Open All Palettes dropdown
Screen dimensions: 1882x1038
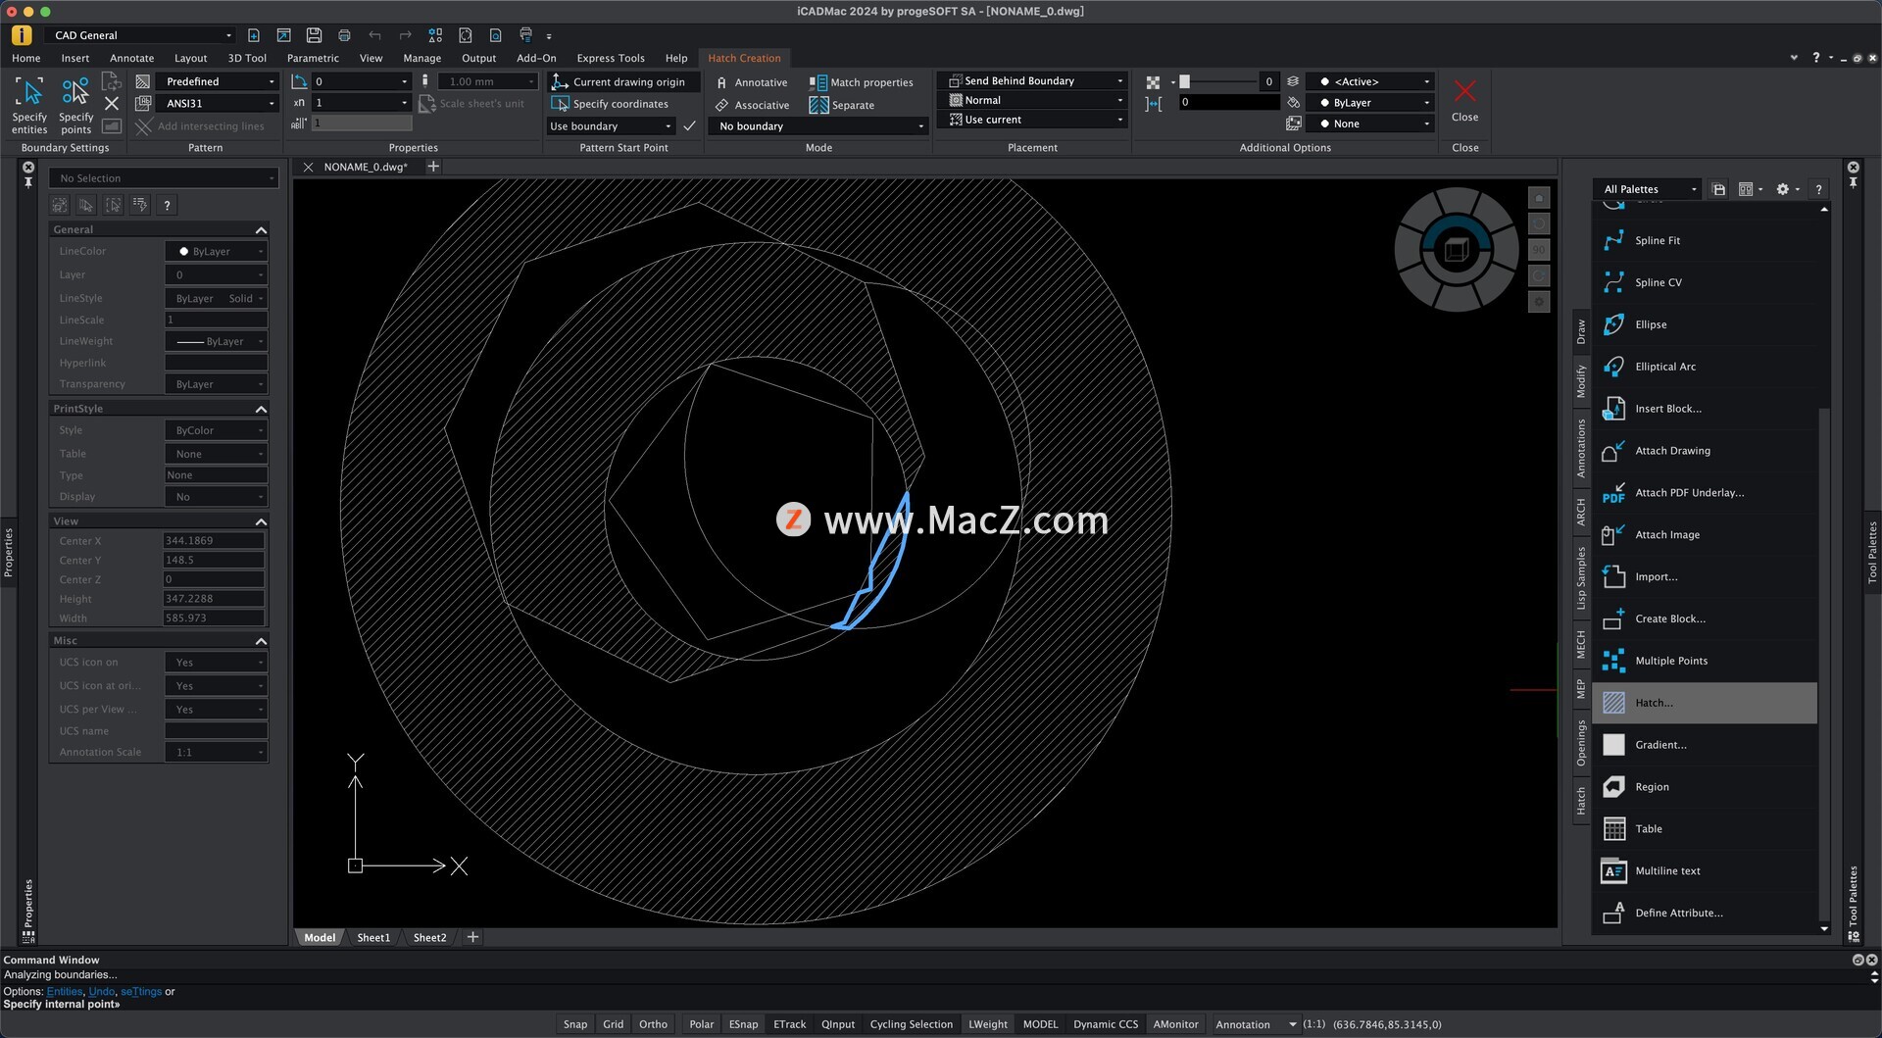pos(1650,189)
